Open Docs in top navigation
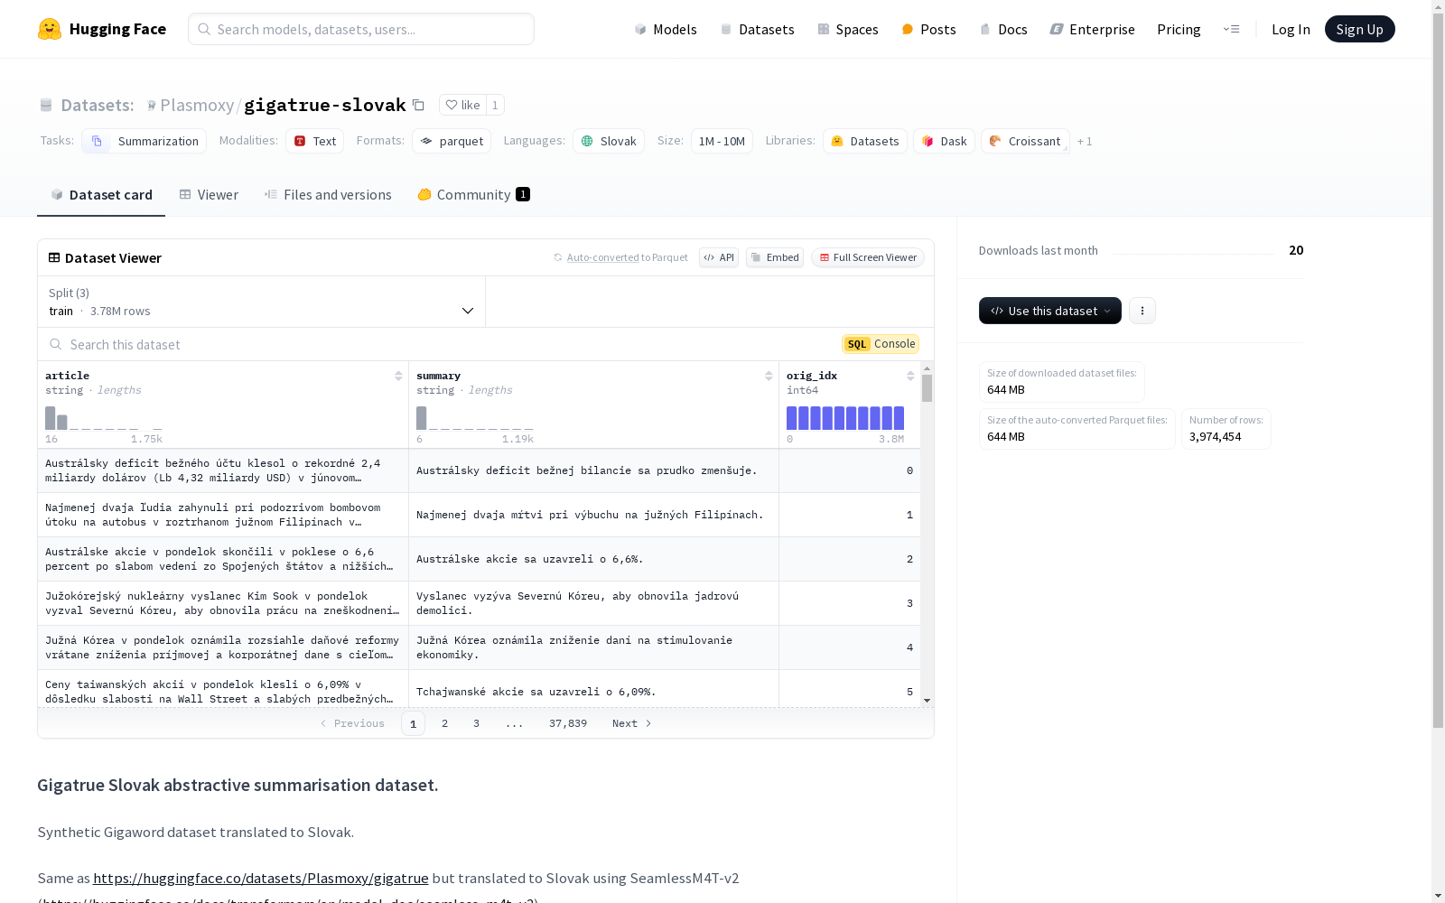Image resolution: width=1445 pixels, height=903 pixels. (x=1003, y=29)
